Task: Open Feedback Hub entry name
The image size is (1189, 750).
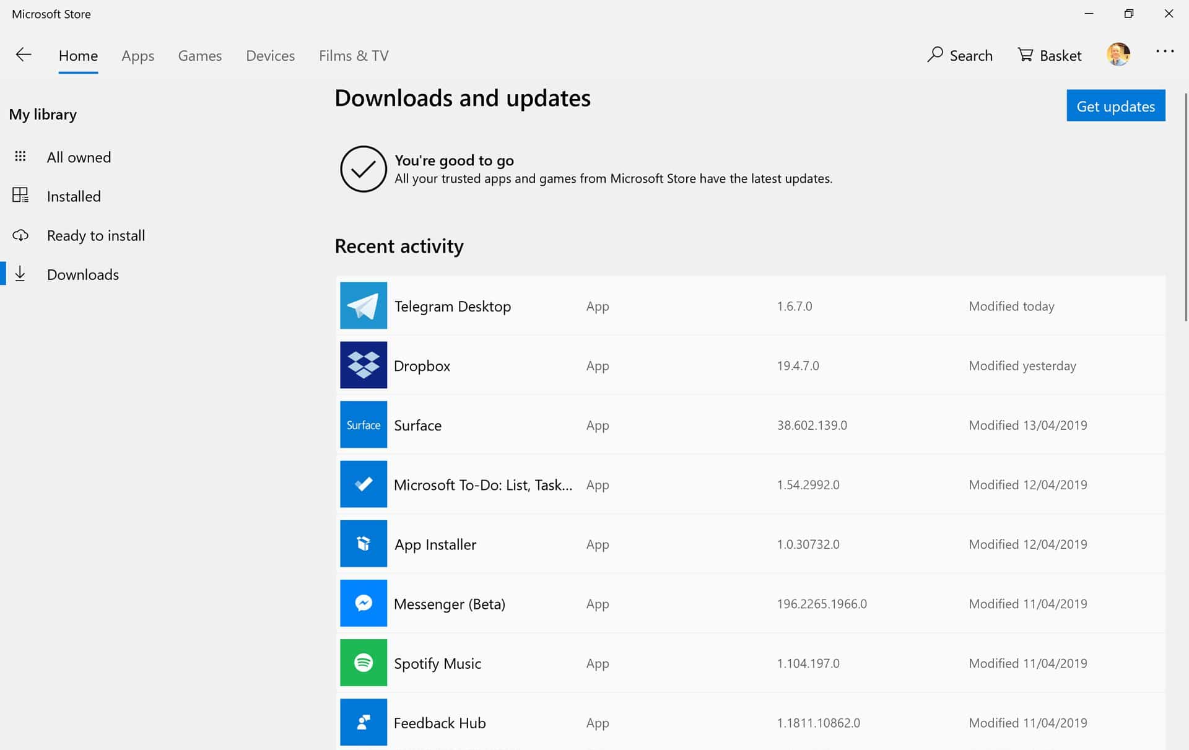Action: click(x=440, y=723)
